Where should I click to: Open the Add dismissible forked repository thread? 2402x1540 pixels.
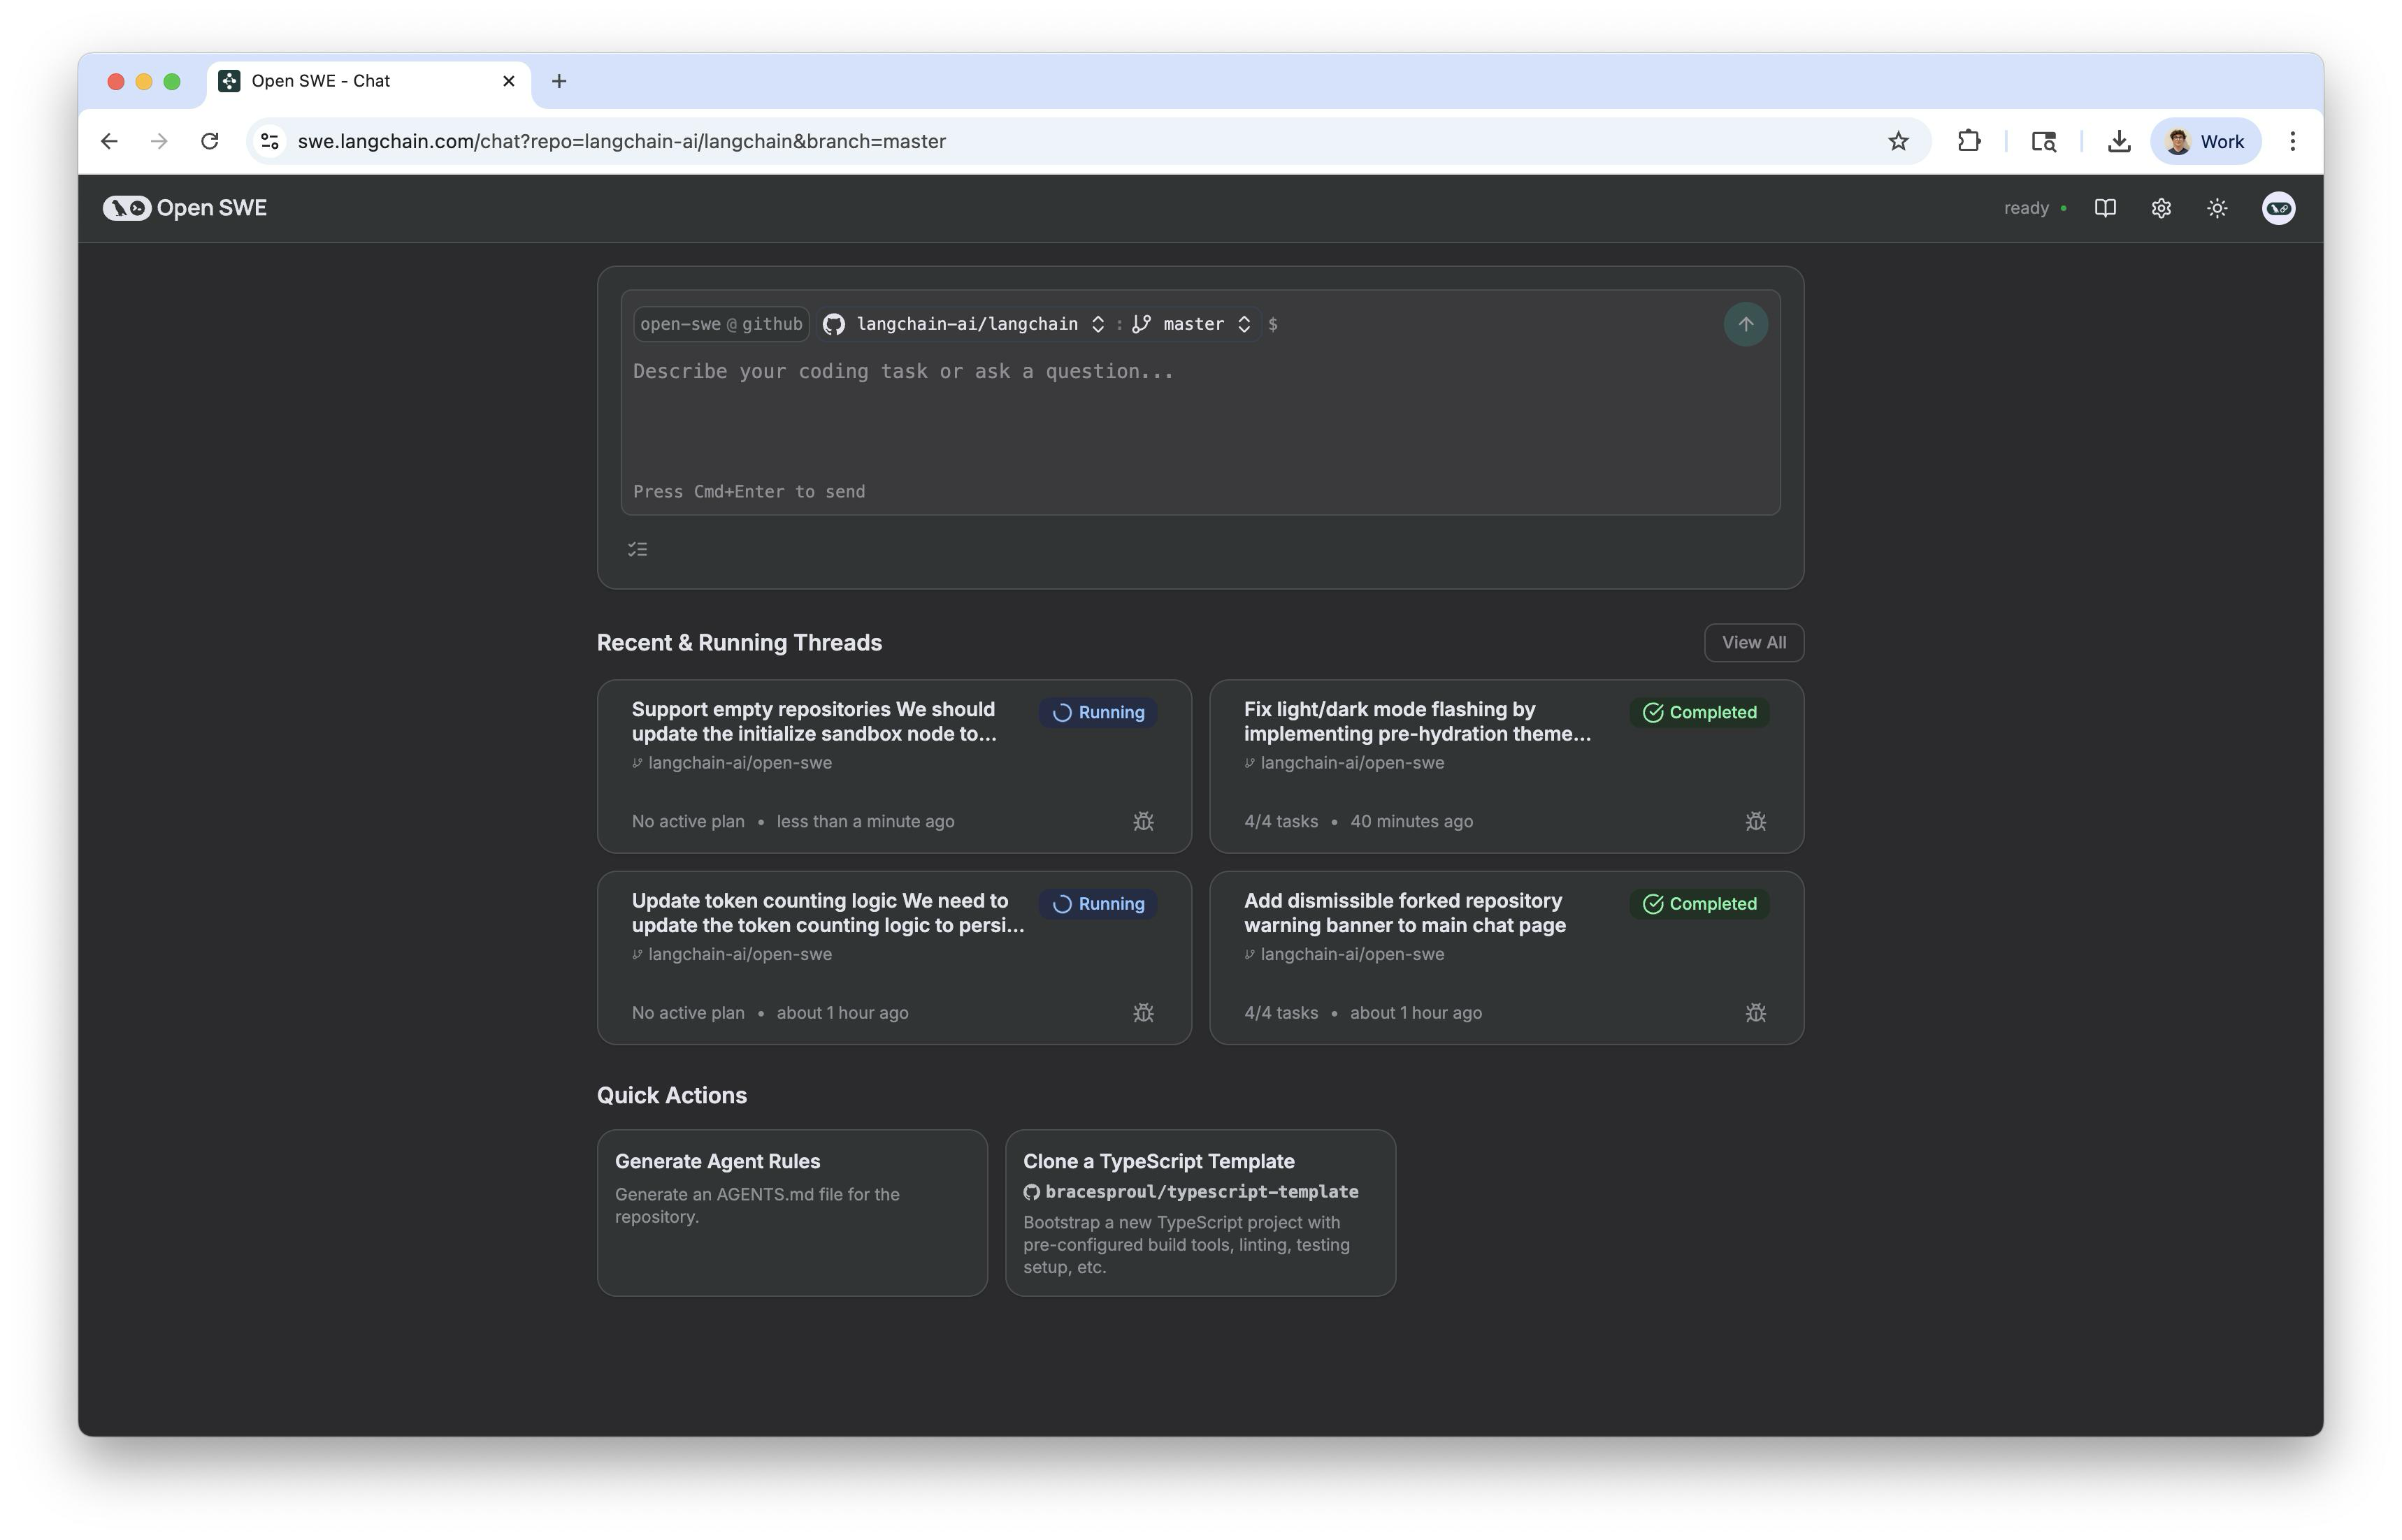click(x=1506, y=958)
